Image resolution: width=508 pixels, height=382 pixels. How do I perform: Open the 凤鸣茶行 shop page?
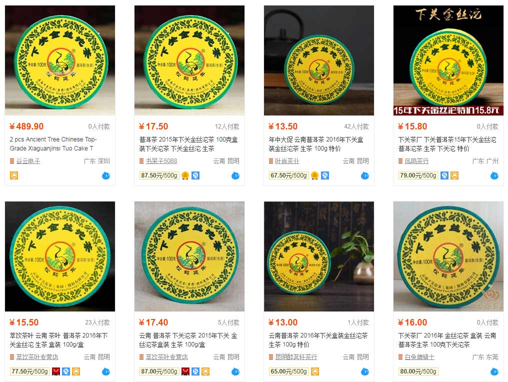416,161
